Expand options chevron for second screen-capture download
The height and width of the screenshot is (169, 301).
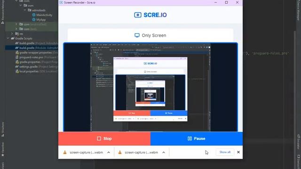164,153
